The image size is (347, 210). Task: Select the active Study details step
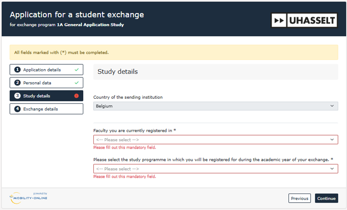tap(37, 96)
